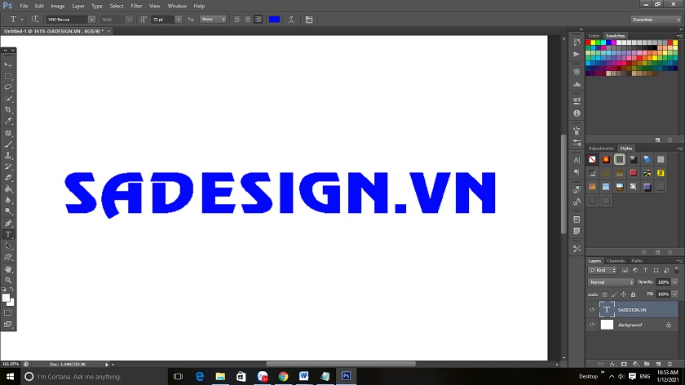Switch to the Adjustments tab
Image resolution: width=685 pixels, height=385 pixels.
(601, 148)
